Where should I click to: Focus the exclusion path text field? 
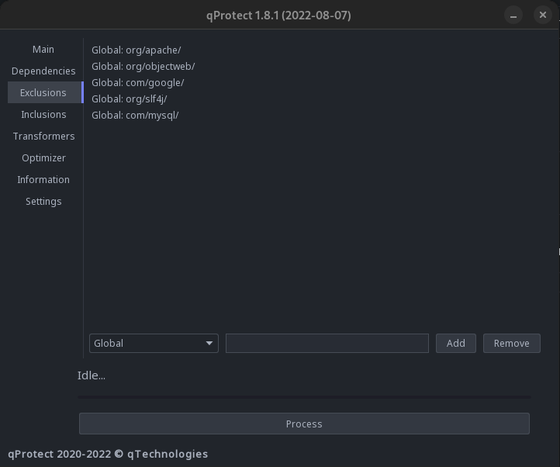(327, 343)
